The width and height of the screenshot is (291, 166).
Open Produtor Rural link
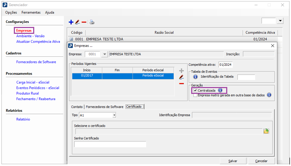click(27, 94)
